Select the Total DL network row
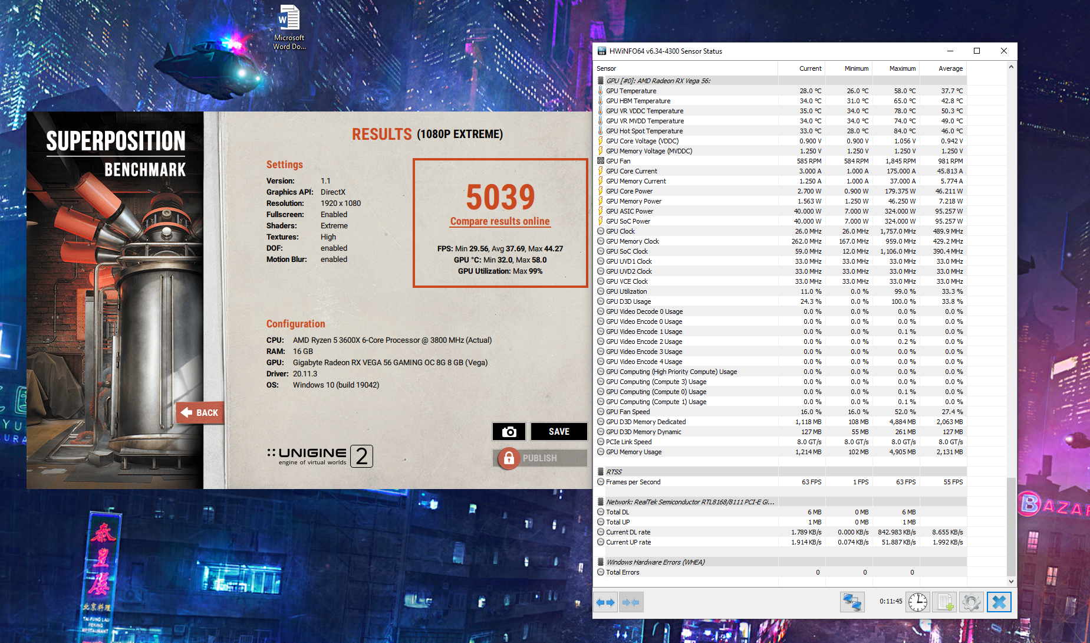 [x=781, y=512]
